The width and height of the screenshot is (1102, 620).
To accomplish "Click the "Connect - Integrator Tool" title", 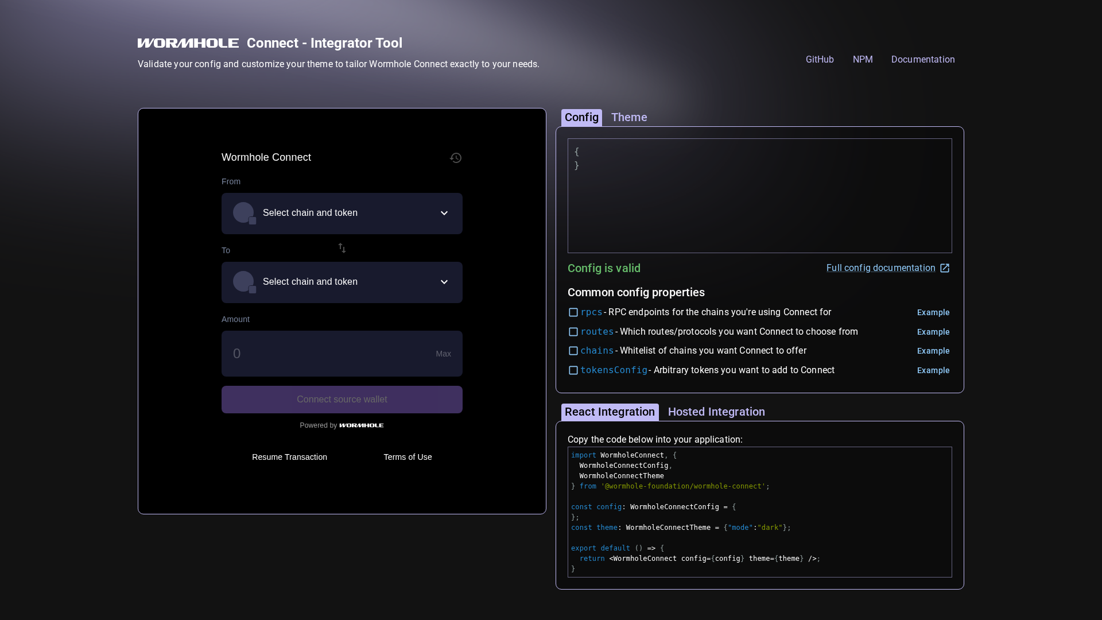I will (x=324, y=43).
